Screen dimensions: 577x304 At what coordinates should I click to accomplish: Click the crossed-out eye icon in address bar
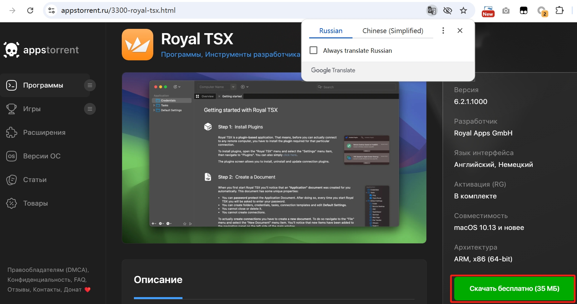[447, 10]
